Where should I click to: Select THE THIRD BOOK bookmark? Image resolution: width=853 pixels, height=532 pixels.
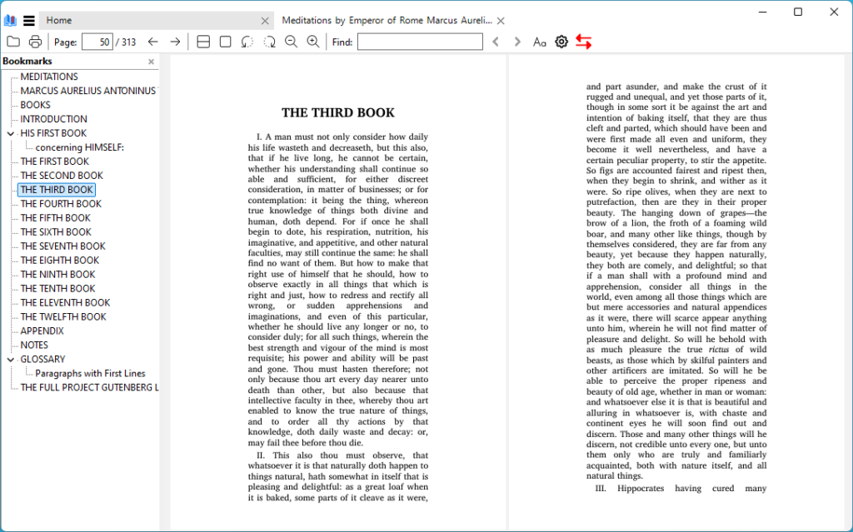click(x=57, y=190)
